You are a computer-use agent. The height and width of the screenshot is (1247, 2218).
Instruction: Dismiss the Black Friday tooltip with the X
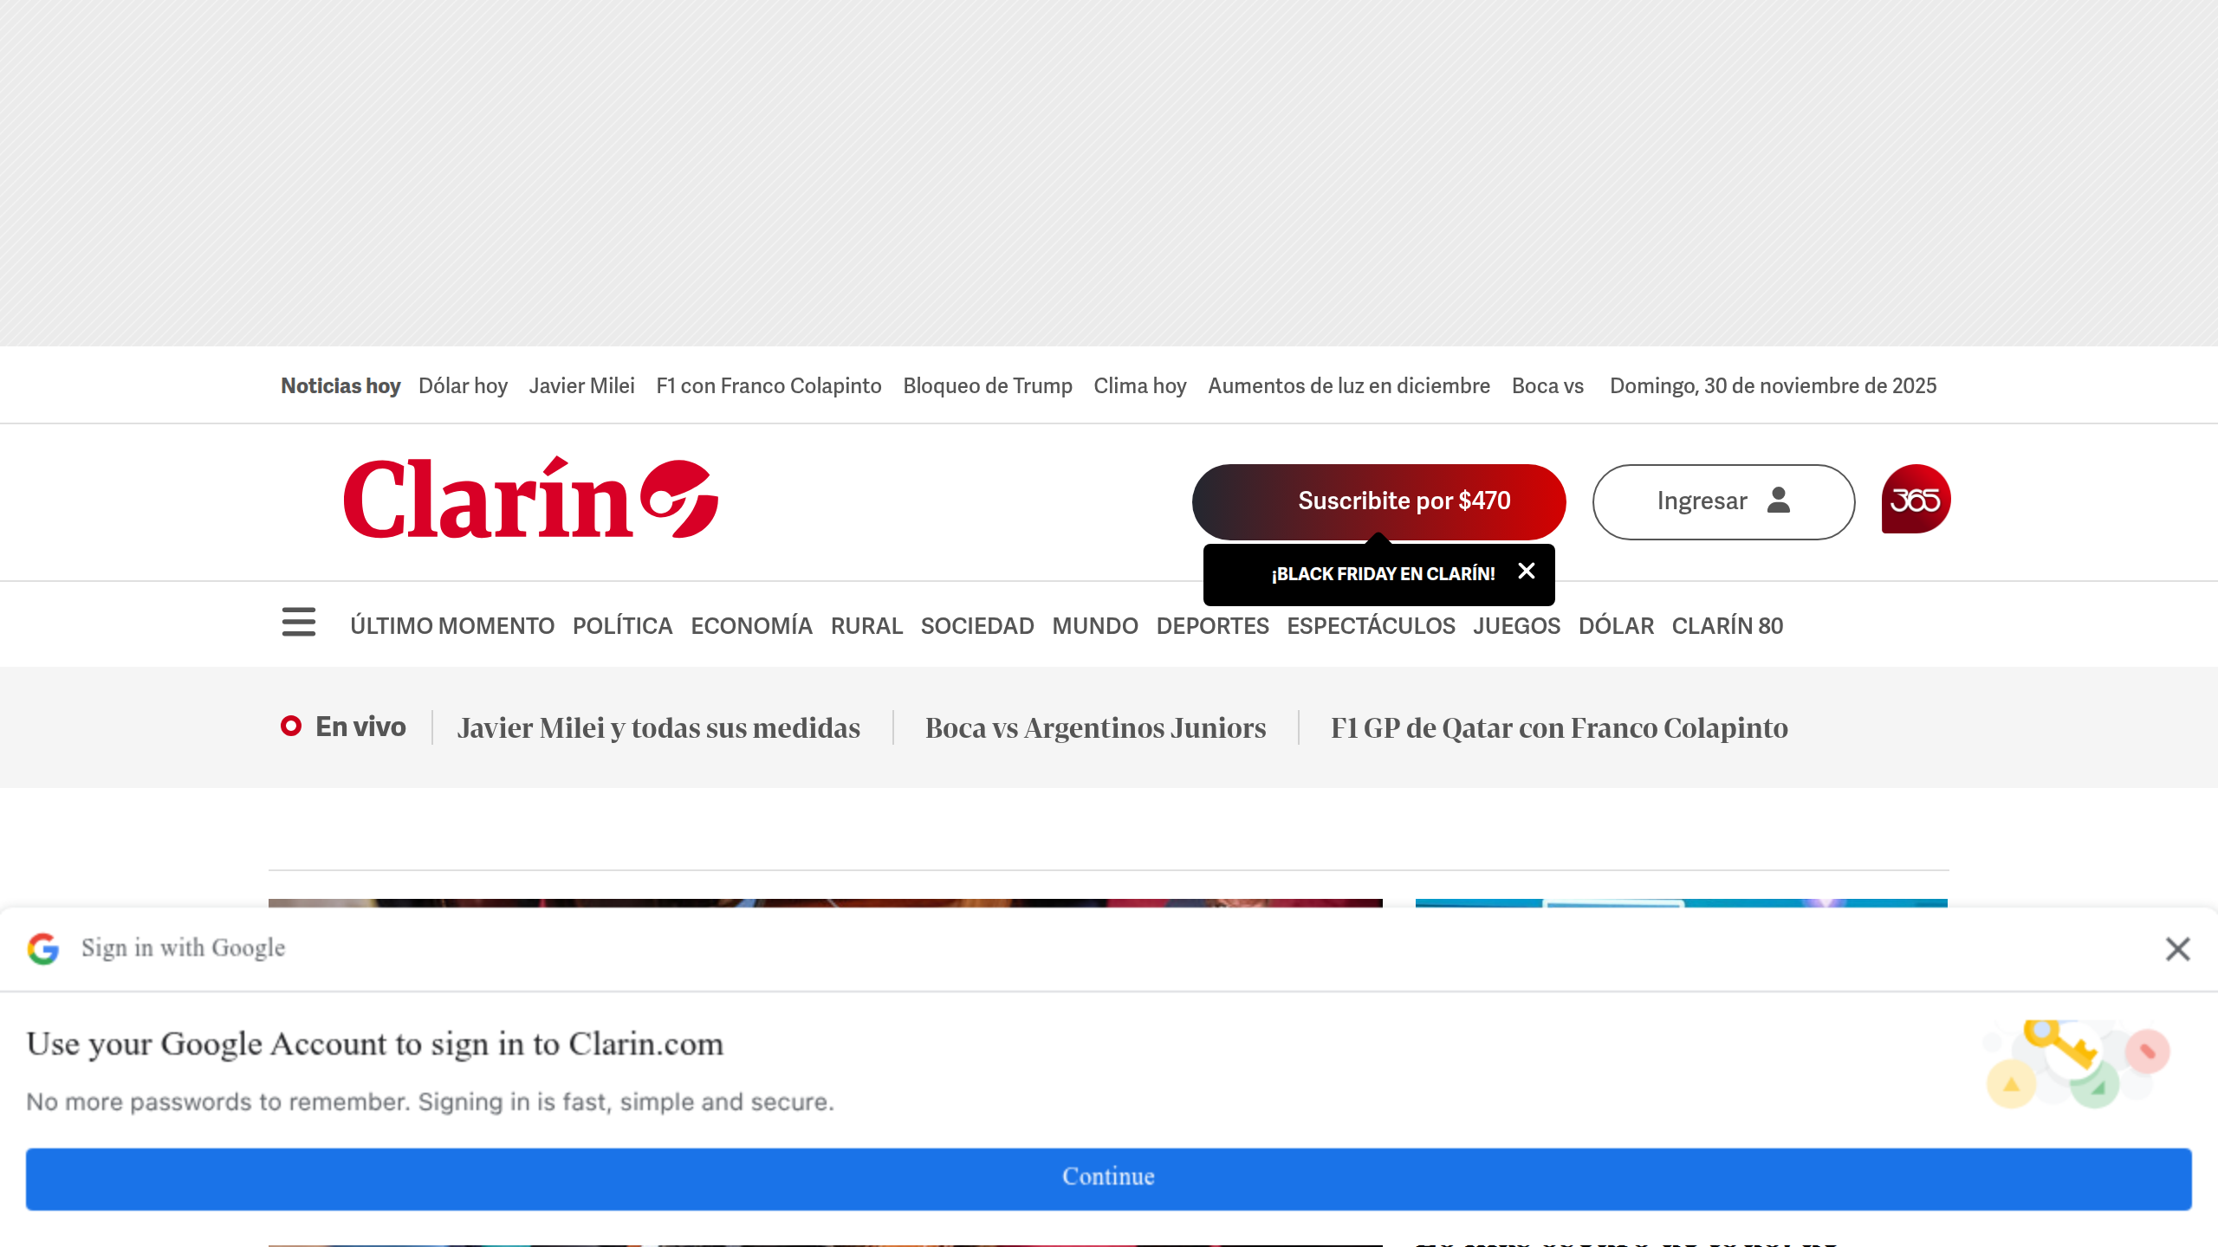pos(1526,572)
